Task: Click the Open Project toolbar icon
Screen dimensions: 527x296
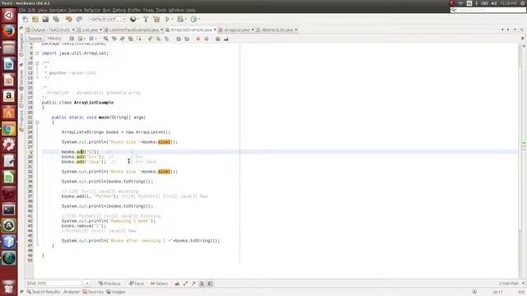Action: pyautogui.click(x=46, y=20)
